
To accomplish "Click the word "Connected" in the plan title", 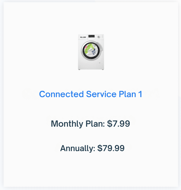I will tap(61, 94).
